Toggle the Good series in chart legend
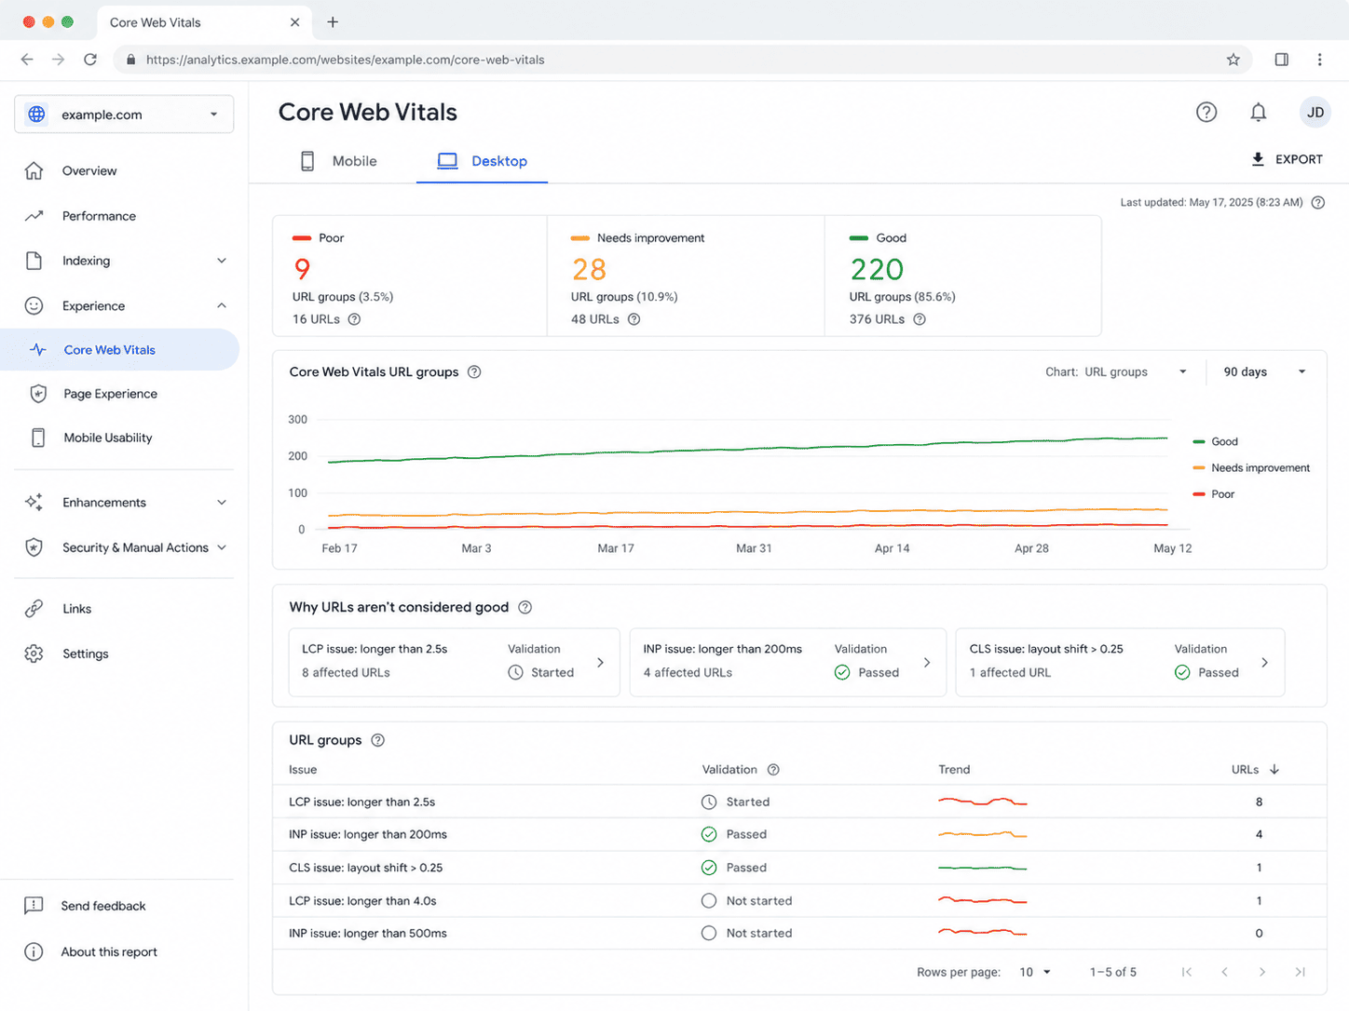 [1216, 442]
